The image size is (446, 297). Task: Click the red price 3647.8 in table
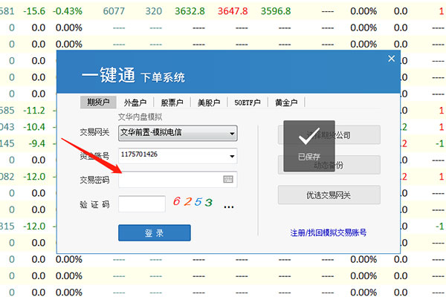tap(233, 11)
